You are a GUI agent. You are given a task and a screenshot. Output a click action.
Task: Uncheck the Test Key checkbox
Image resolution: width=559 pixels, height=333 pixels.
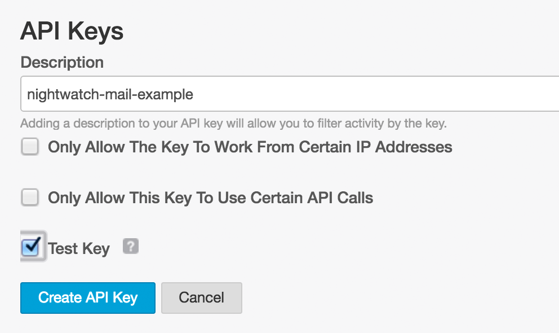click(x=32, y=247)
